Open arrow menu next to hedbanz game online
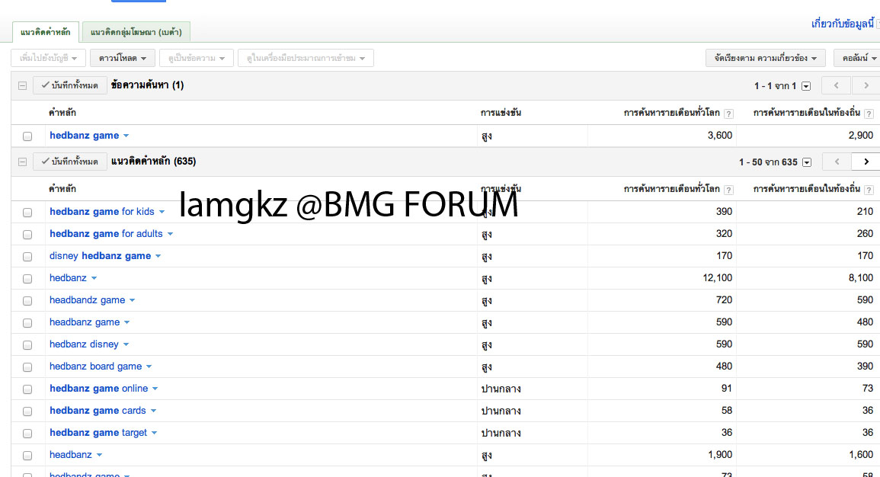 [x=155, y=389]
